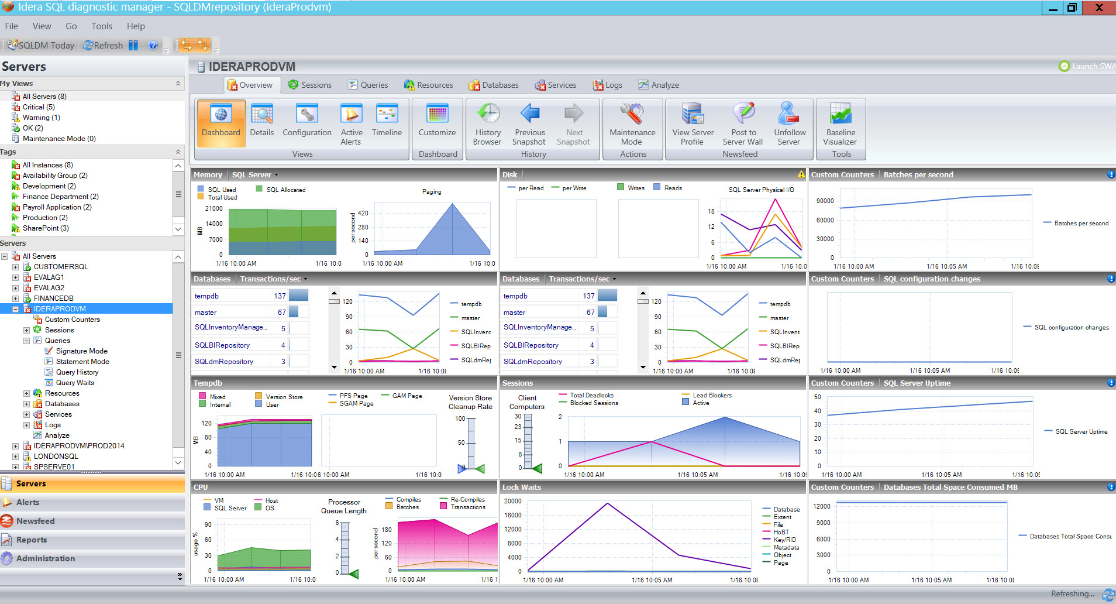Open the Go menu
The height and width of the screenshot is (604, 1116).
click(x=71, y=26)
